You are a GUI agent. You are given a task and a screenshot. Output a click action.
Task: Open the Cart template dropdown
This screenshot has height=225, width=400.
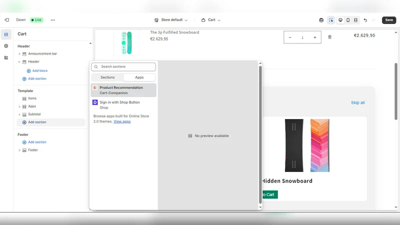210,20
